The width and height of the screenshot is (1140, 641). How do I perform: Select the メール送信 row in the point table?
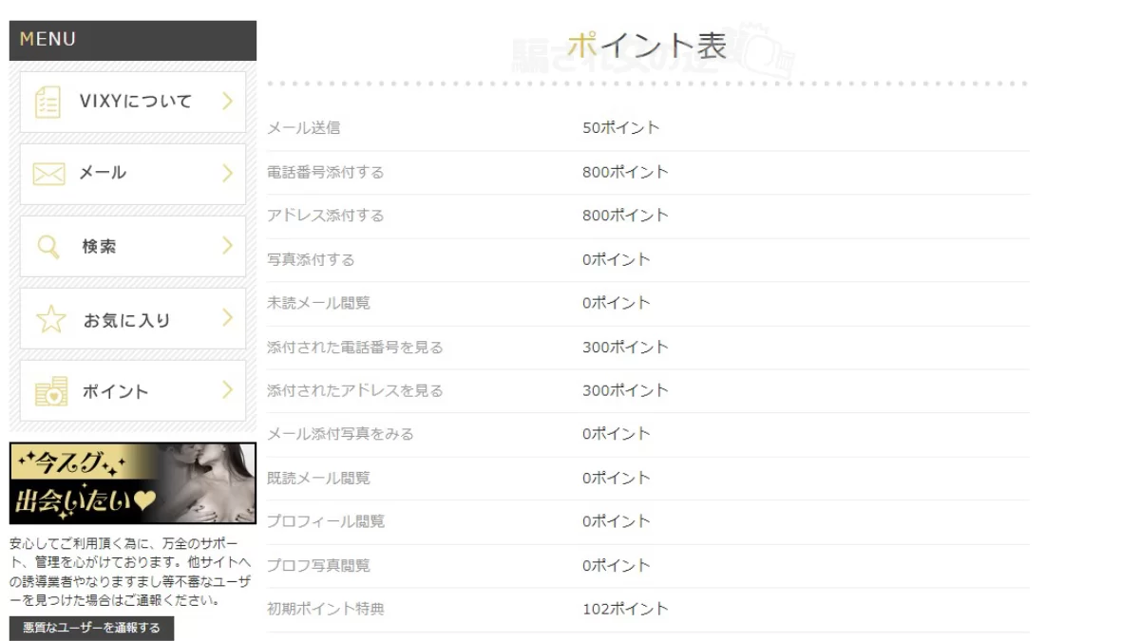tap(646, 127)
